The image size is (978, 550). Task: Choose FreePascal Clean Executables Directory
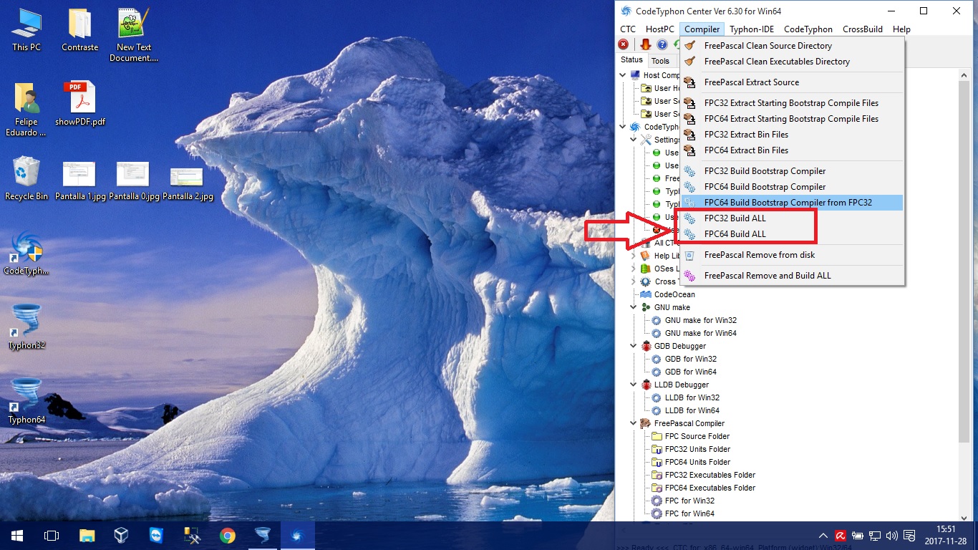click(792, 62)
